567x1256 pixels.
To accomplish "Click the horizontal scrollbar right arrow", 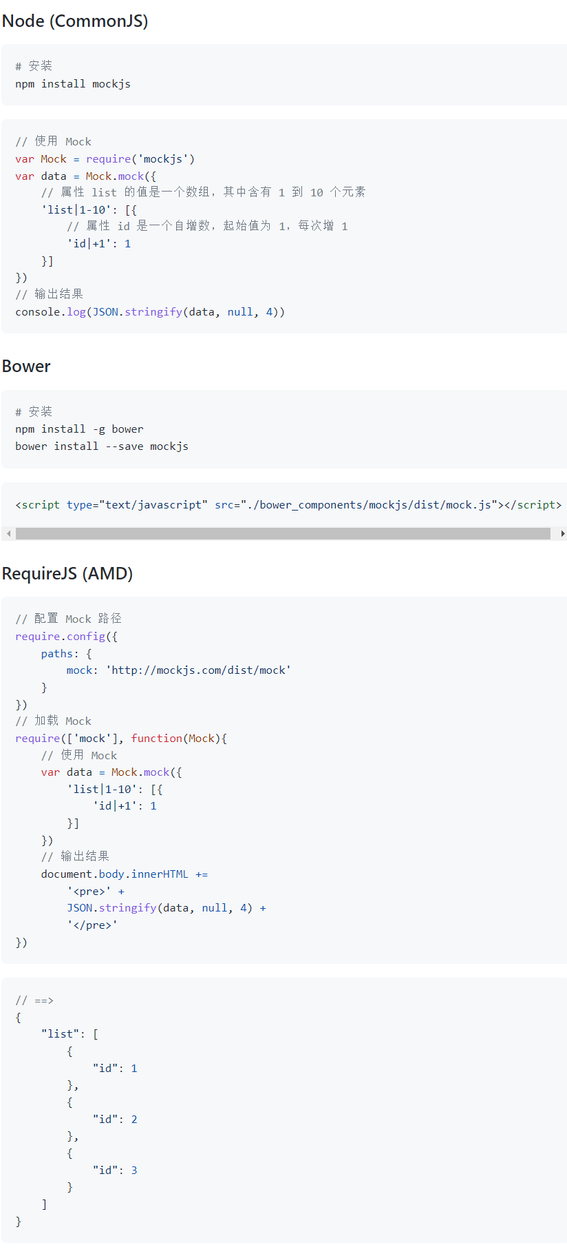I will (x=562, y=534).
